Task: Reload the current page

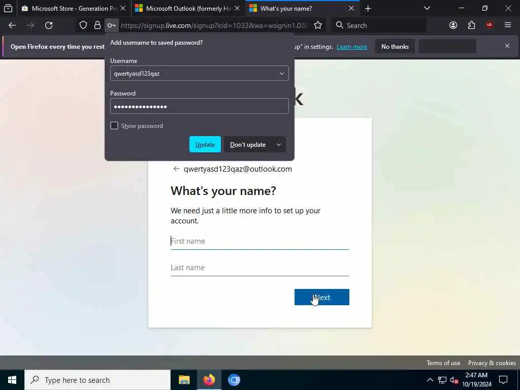Action: click(49, 25)
